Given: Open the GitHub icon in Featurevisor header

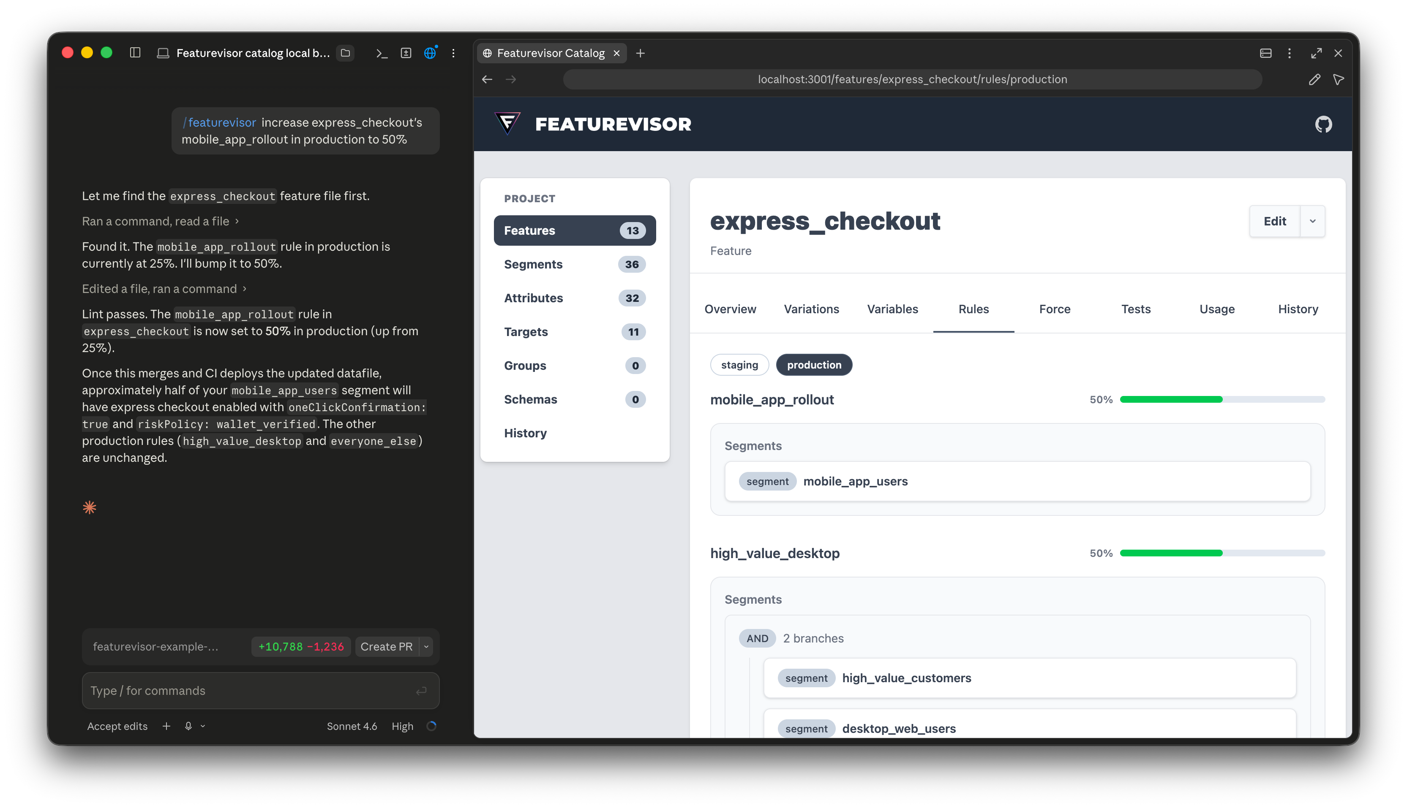Looking at the screenshot, I should (1323, 124).
